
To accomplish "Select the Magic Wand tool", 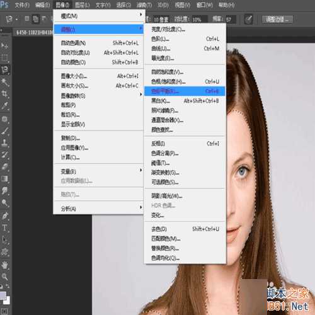I will pos(4,82).
